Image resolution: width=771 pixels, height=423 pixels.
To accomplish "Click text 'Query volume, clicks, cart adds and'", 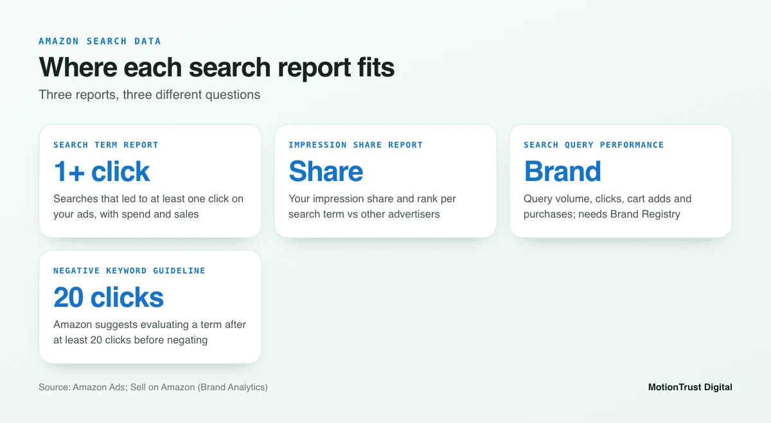I will point(607,199).
